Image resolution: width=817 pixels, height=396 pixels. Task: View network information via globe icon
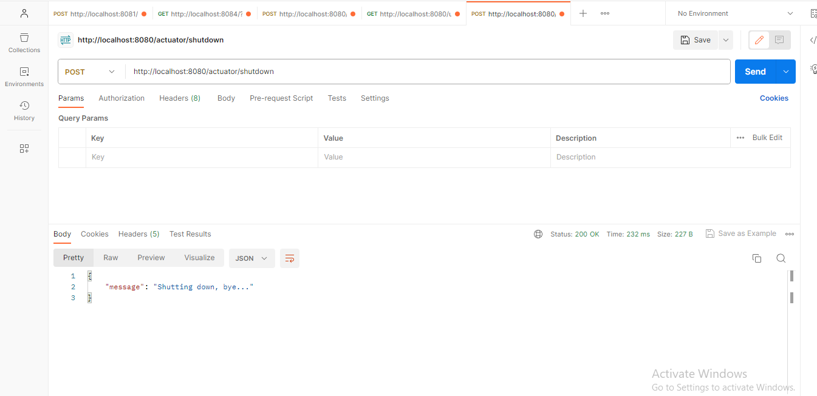[x=538, y=233]
